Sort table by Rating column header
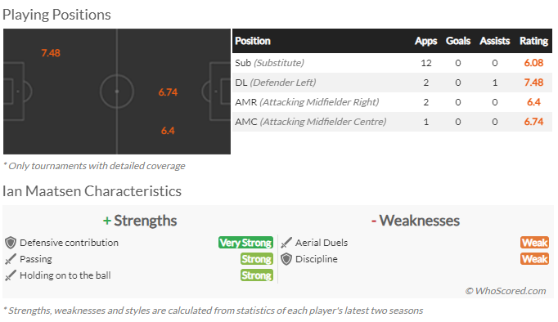 click(533, 41)
